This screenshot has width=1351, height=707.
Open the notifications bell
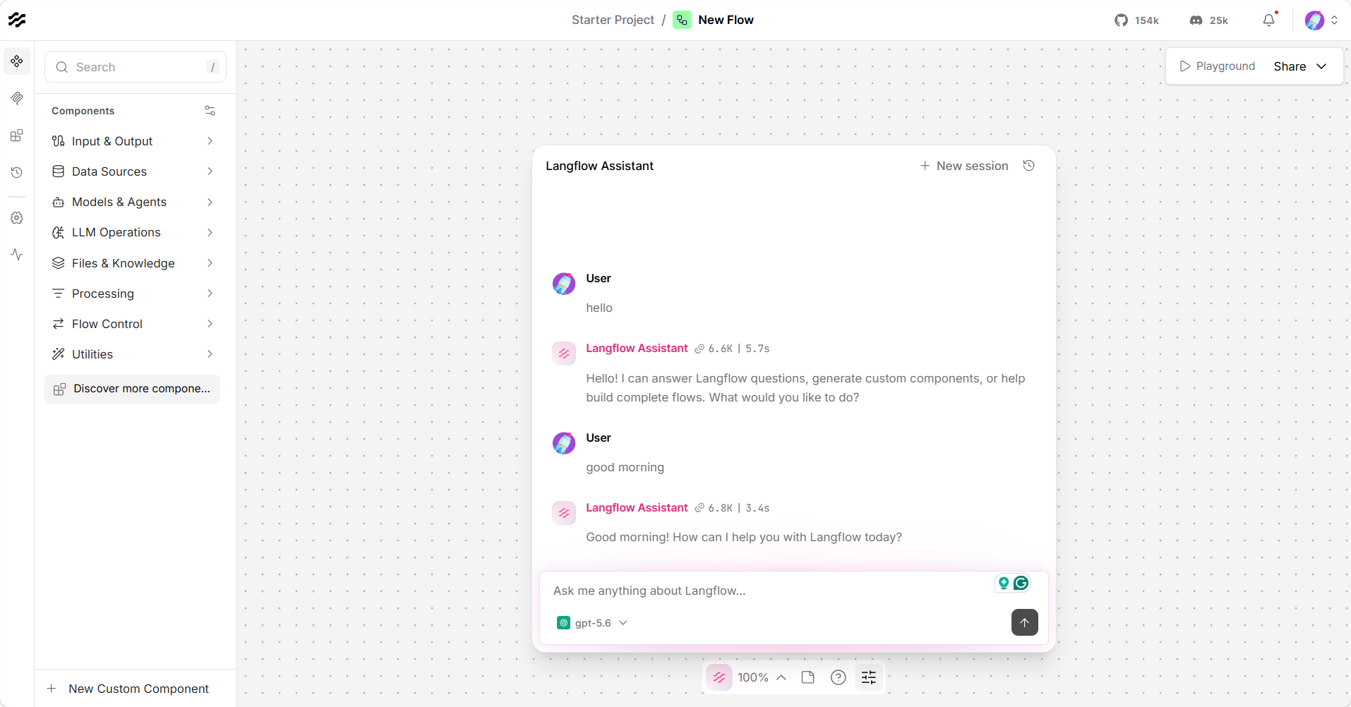pos(1269,20)
